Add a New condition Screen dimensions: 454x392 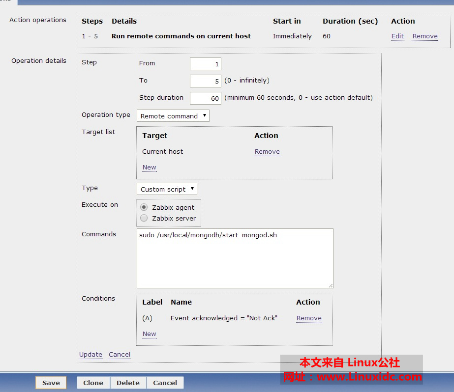click(x=149, y=334)
